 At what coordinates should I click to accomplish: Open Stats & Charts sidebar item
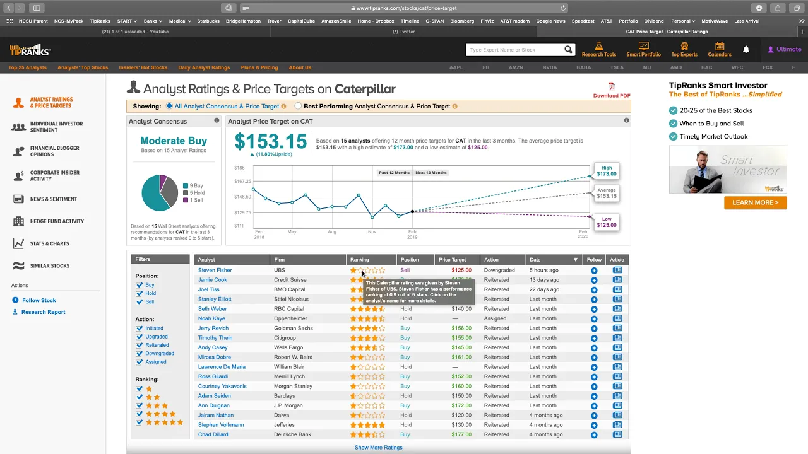click(x=42, y=243)
